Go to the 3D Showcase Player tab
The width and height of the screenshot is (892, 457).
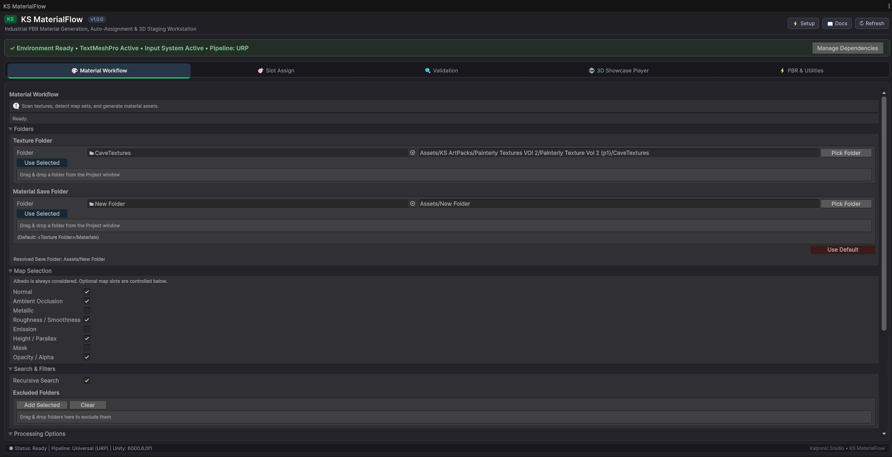tap(619, 70)
